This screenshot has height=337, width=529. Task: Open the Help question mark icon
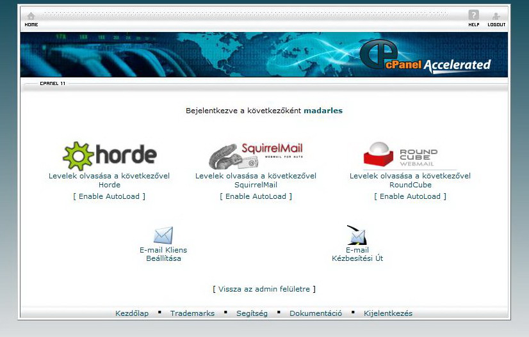pos(474,15)
